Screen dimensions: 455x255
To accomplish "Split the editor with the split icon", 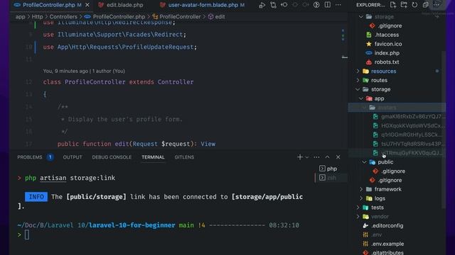I will click(x=327, y=5).
